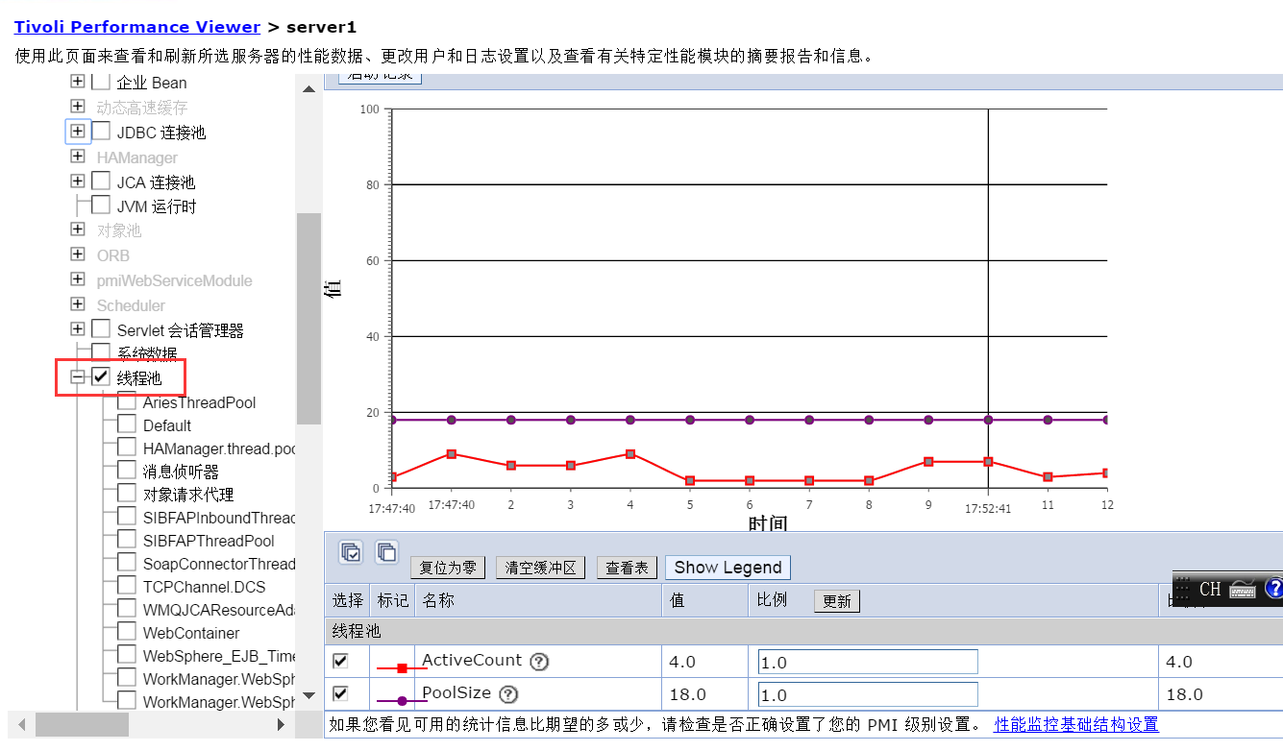
Task: Click the input method keyboard icon
Action: pos(1243,589)
